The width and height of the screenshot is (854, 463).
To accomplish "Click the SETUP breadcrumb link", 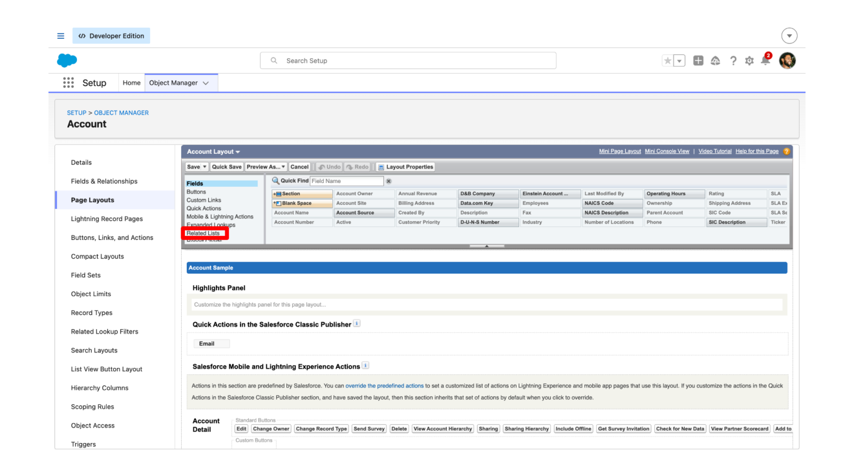I will (78, 113).
